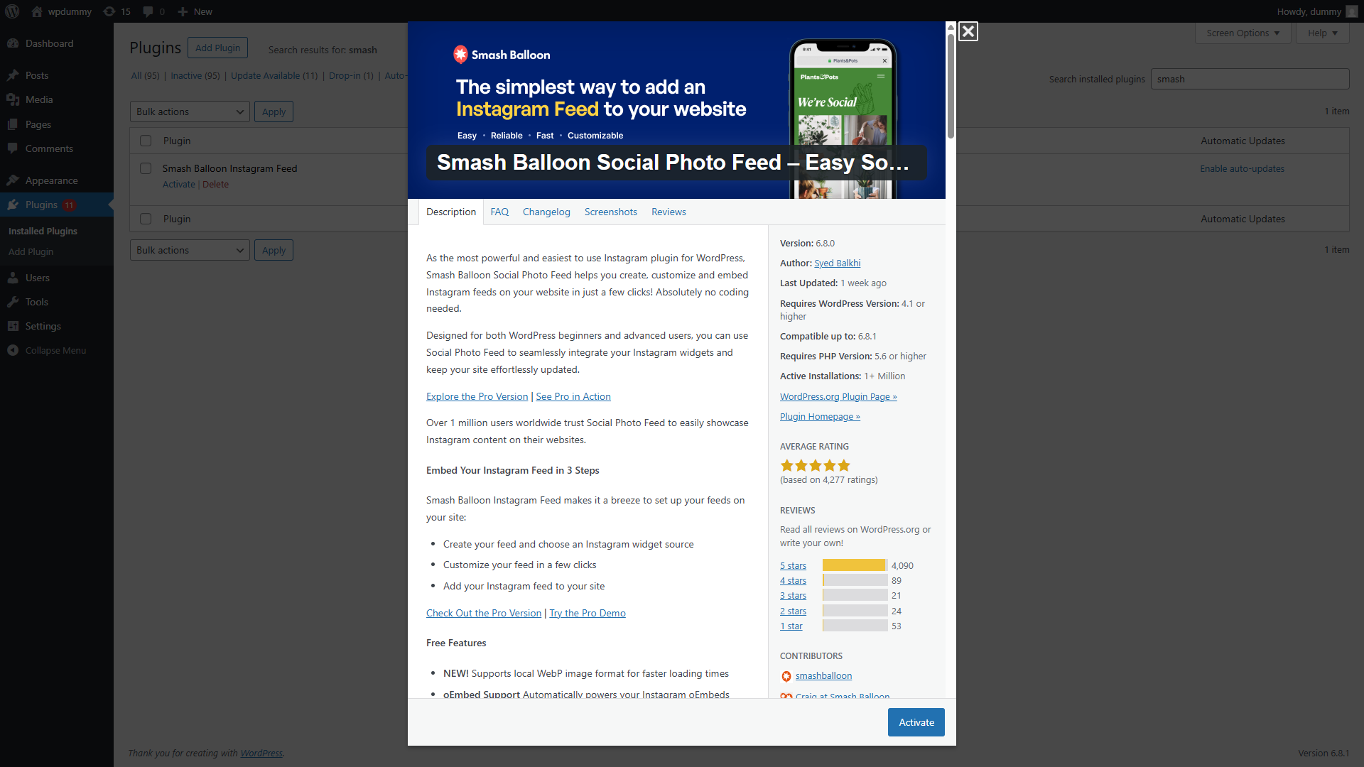Open Add Plugin submenu item
This screenshot has height=767, width=1364.
(31, 251)
